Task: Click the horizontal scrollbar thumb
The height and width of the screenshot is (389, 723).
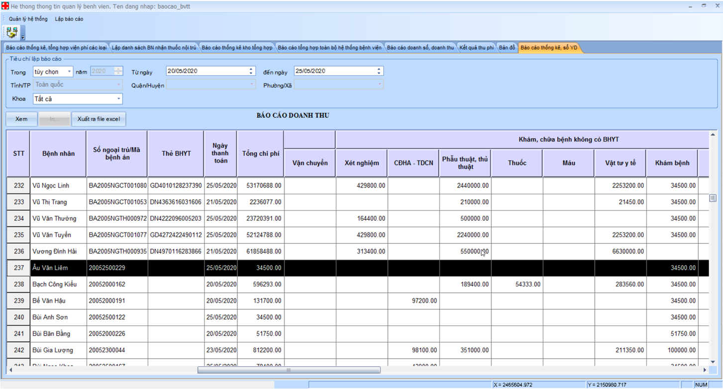Action: (289, 370)
